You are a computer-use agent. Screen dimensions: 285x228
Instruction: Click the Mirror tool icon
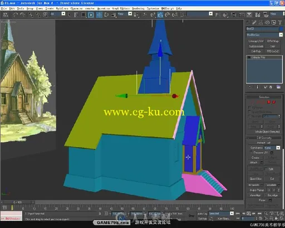point(218,14)
